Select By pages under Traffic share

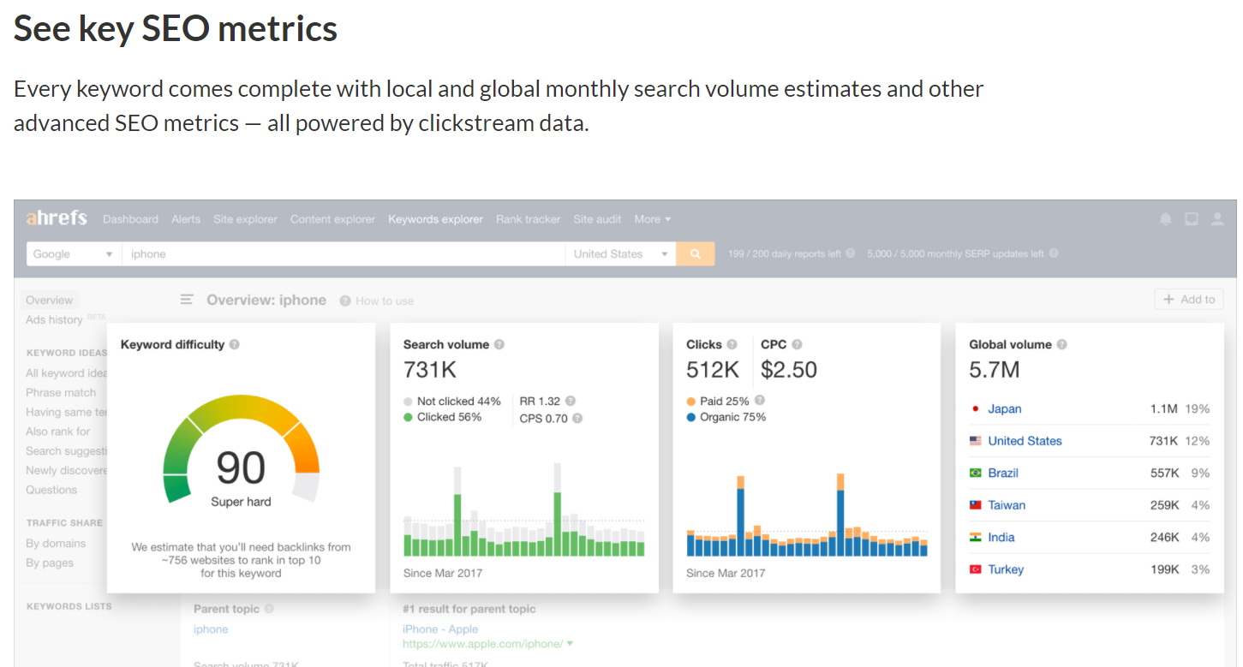coord(50,563)
